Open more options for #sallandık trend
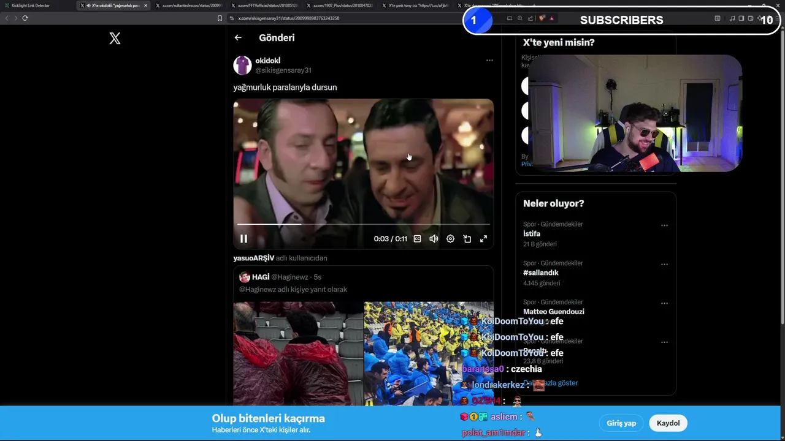 click(664, 265)
